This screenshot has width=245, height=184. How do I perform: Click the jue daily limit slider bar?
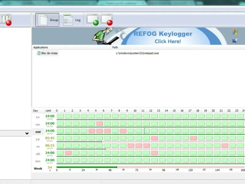[x=150, y=142]
